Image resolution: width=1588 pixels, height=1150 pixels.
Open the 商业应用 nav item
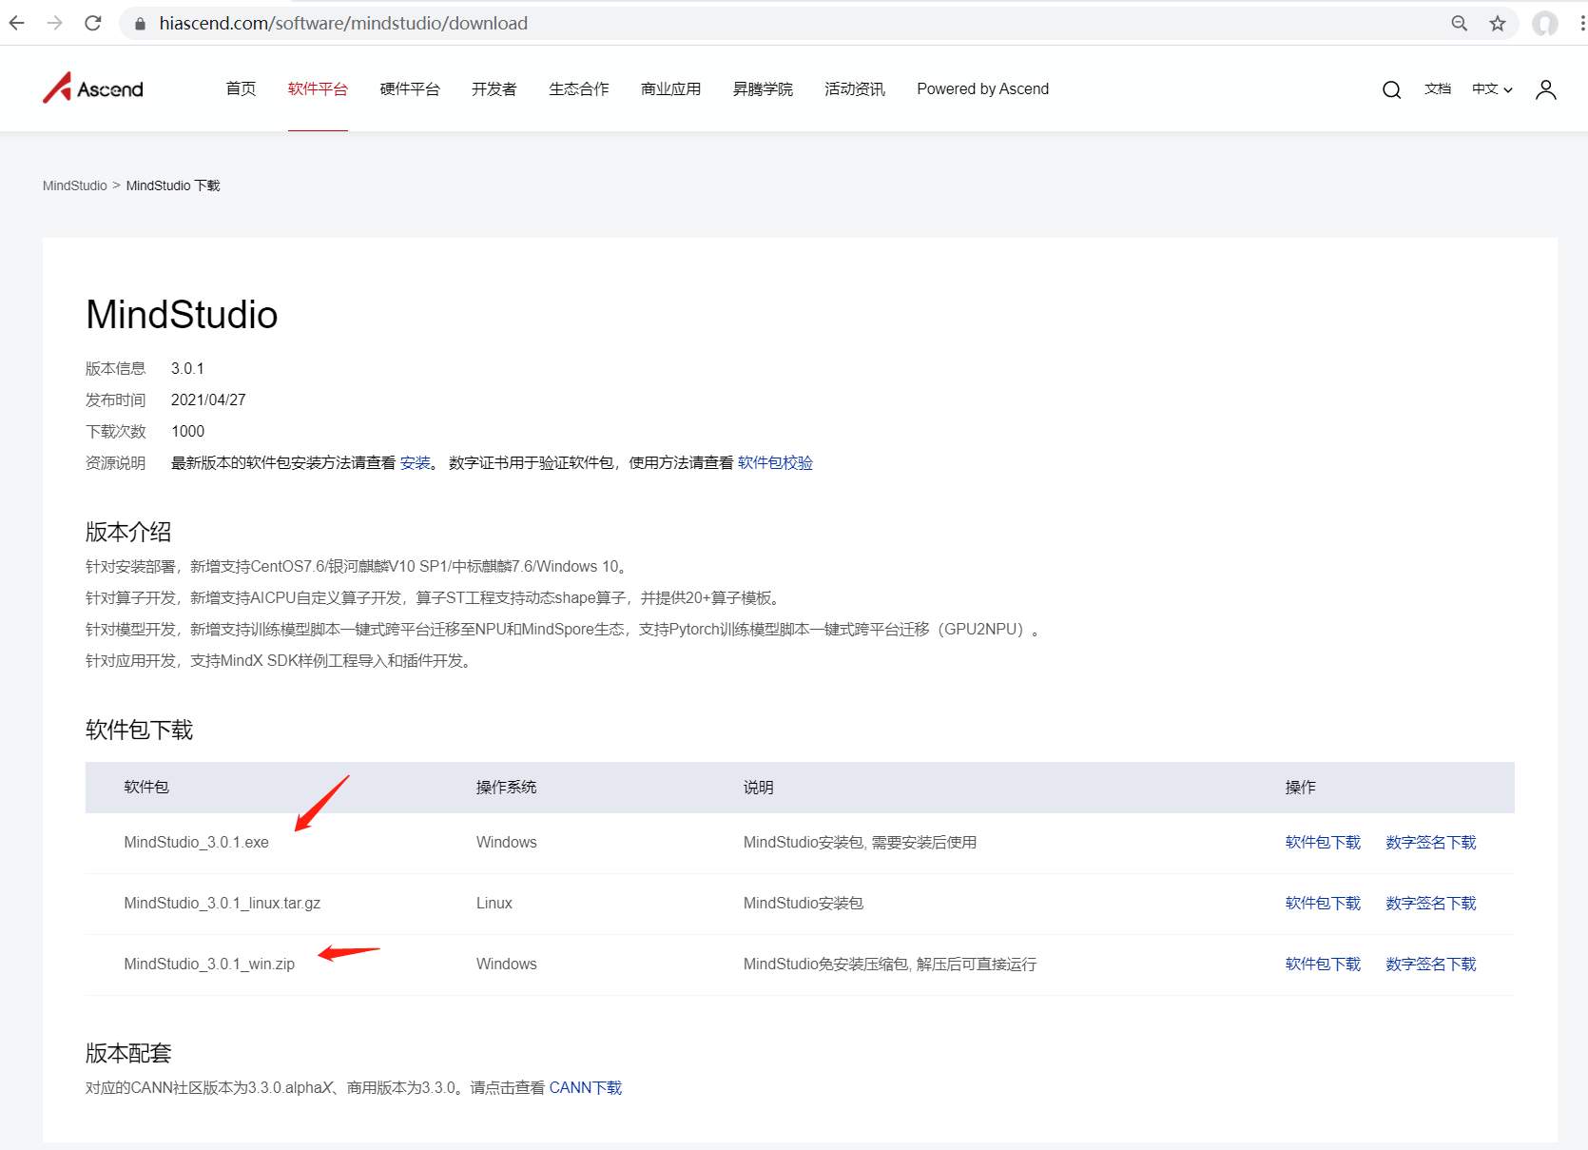click(x=671, y=88)
